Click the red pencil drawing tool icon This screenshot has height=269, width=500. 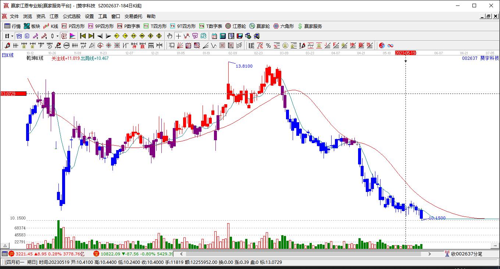7,46
